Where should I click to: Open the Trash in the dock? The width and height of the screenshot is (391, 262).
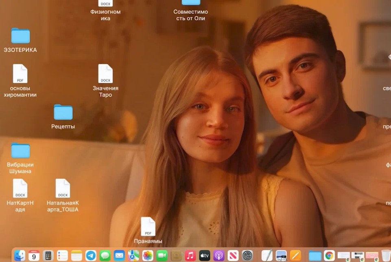tap(385, 256)
